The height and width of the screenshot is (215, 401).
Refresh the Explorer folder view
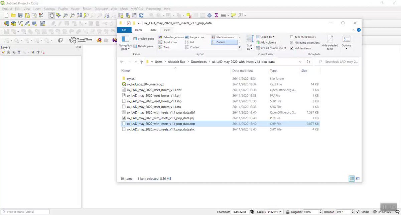click(x=308, y=62)
